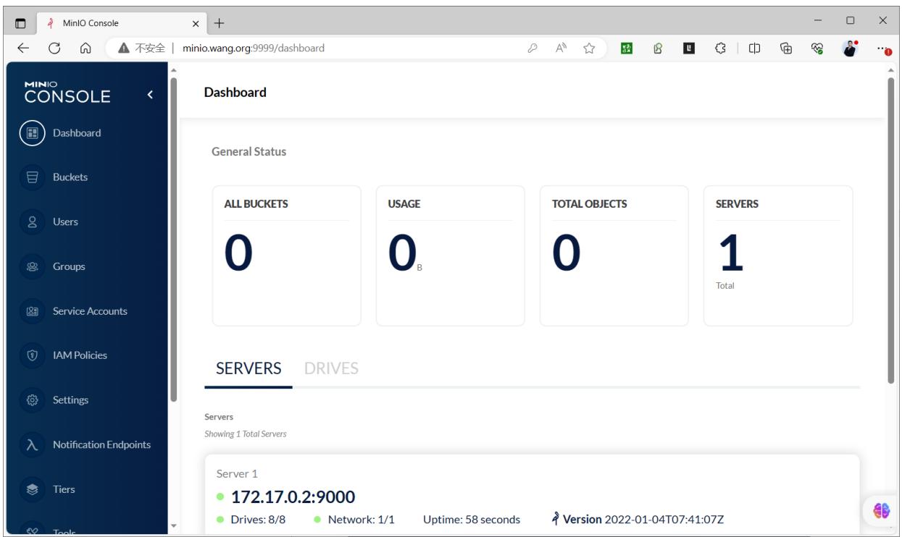Add this page to favorites star
902x537 pixels.
590,48
